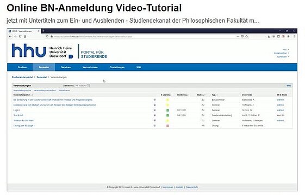The width and height of the screenshot is (305, 195).
Task: Click the small icon in BS Einführung row
Action: [155, 100]
